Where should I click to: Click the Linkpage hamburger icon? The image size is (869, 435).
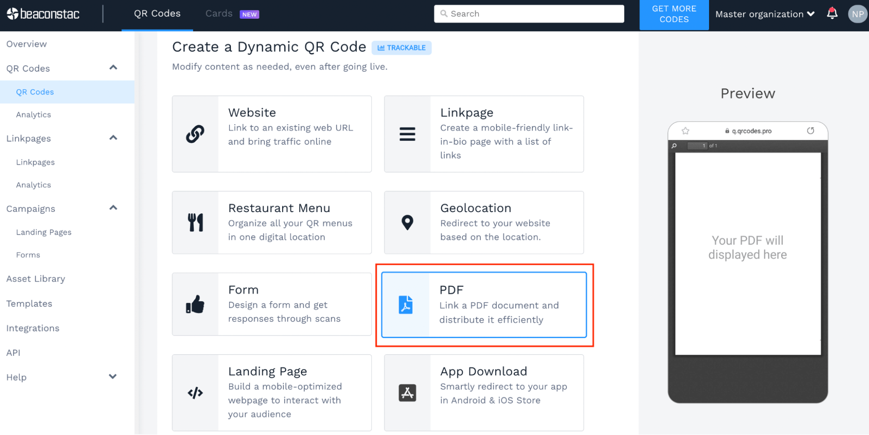tap(407, 134)
